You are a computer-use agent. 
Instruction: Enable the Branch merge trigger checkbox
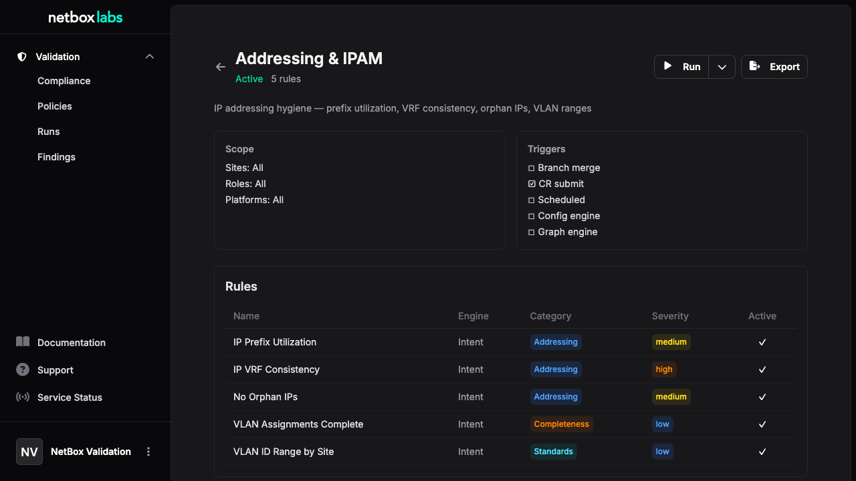(532, 168)
